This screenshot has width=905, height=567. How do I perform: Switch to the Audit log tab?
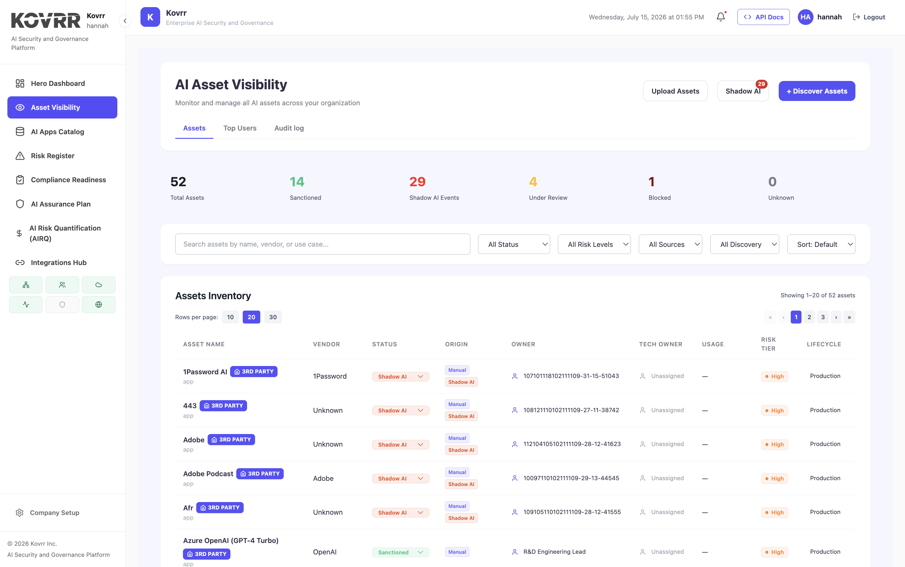click(289, 128)
